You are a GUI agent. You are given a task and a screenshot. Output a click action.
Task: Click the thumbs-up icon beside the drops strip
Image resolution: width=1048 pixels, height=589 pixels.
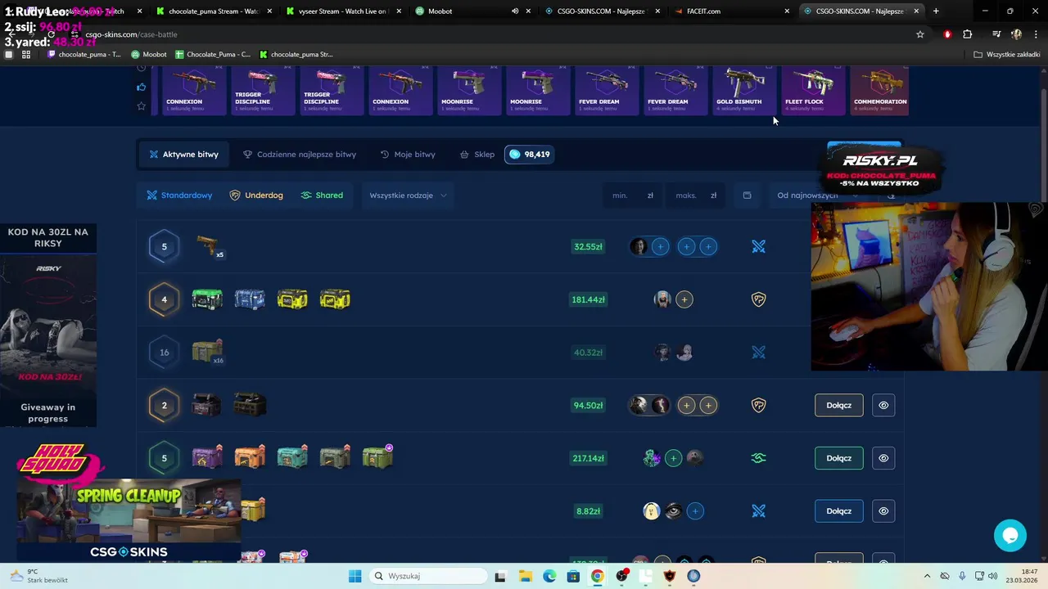pos(142,87)
